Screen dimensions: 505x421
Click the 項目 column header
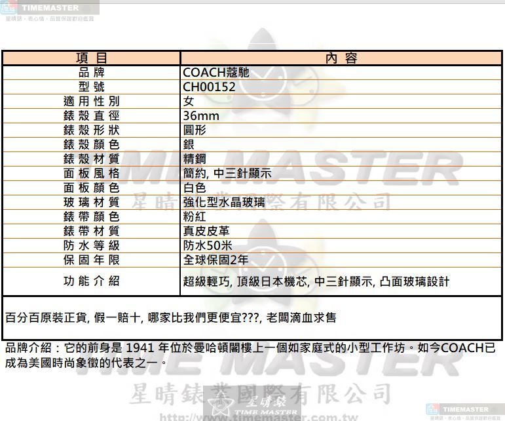click(92, 58)
